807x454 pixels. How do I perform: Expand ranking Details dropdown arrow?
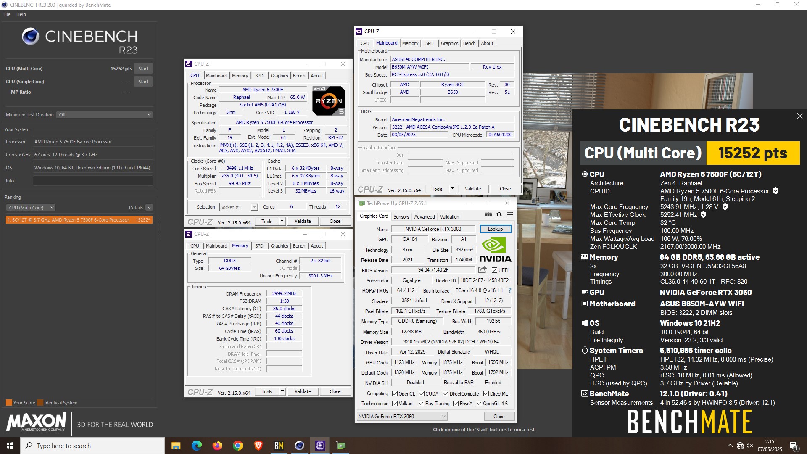pos(149,208)
